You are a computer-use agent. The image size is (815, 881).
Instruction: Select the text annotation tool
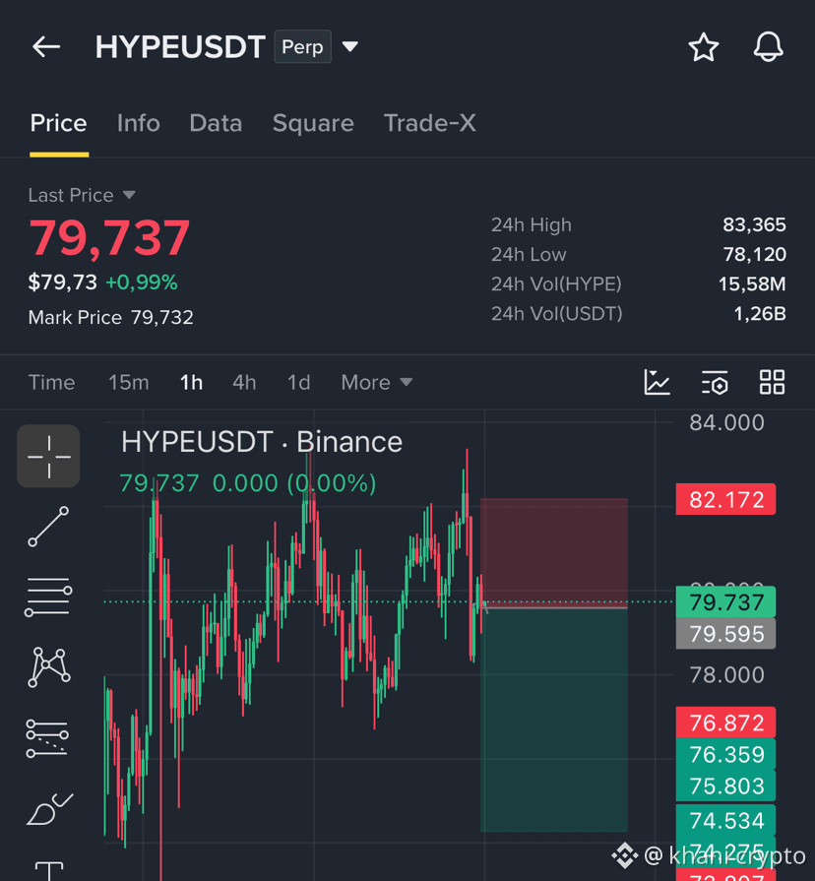49,871
